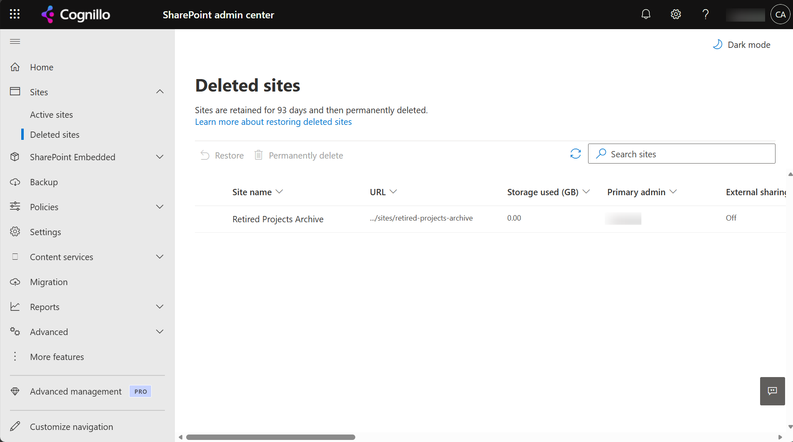
Task: Focus the Search sites field
Action: [x=682, y=154]
